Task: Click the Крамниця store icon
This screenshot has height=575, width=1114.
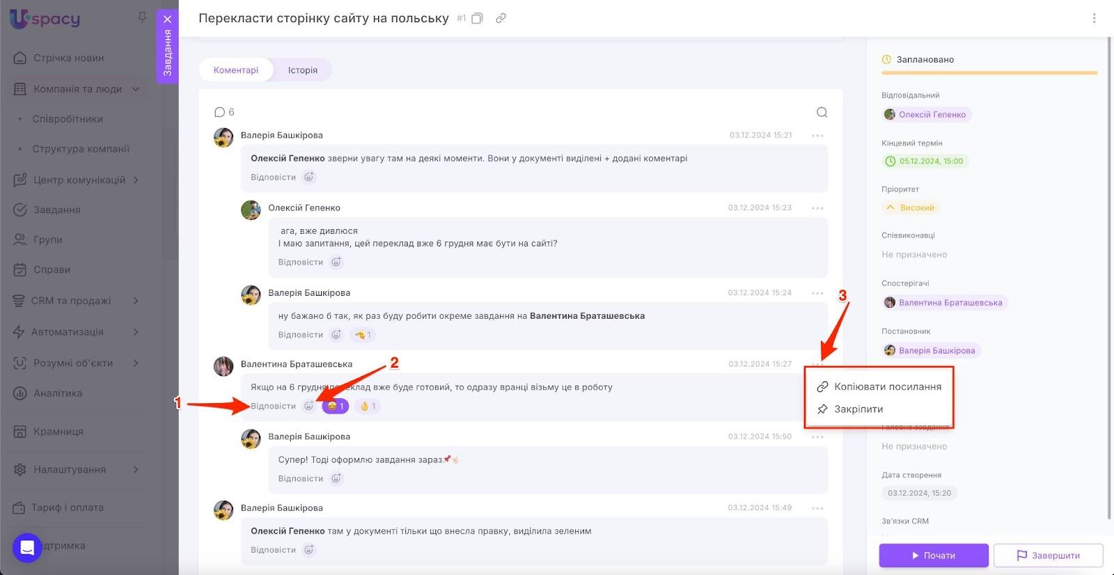Action: tap(20, 432)
